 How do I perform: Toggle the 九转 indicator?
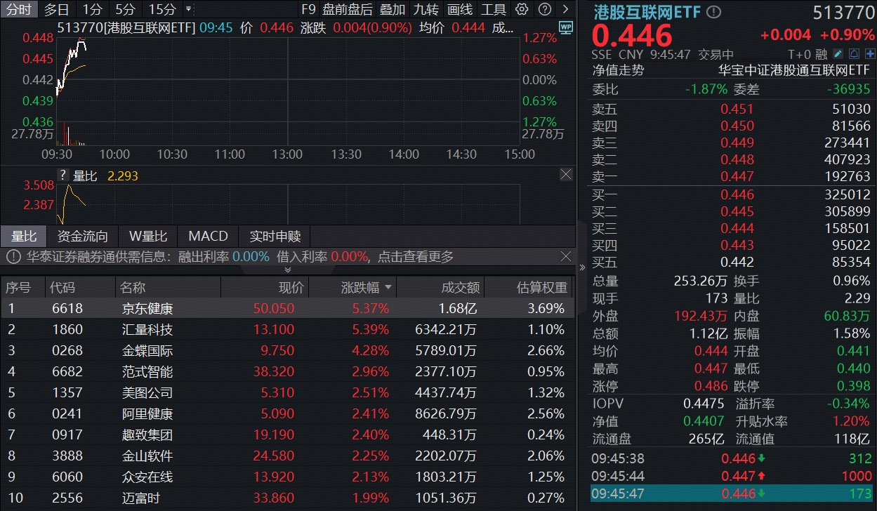426,9
